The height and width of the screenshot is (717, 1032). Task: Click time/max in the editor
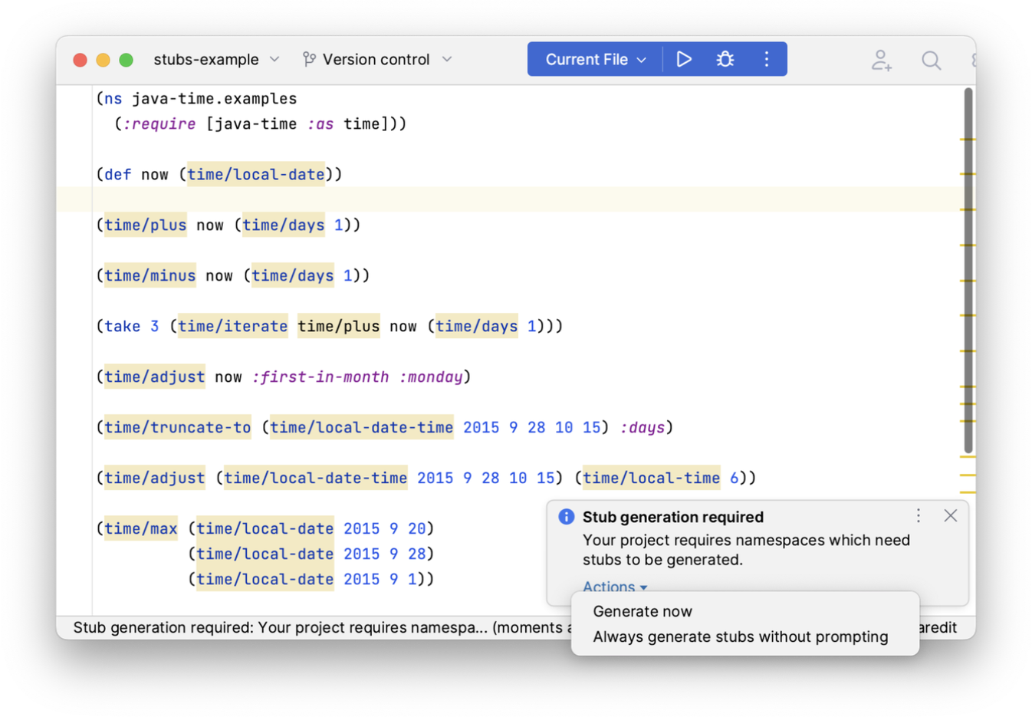click(x=141, y=528)
